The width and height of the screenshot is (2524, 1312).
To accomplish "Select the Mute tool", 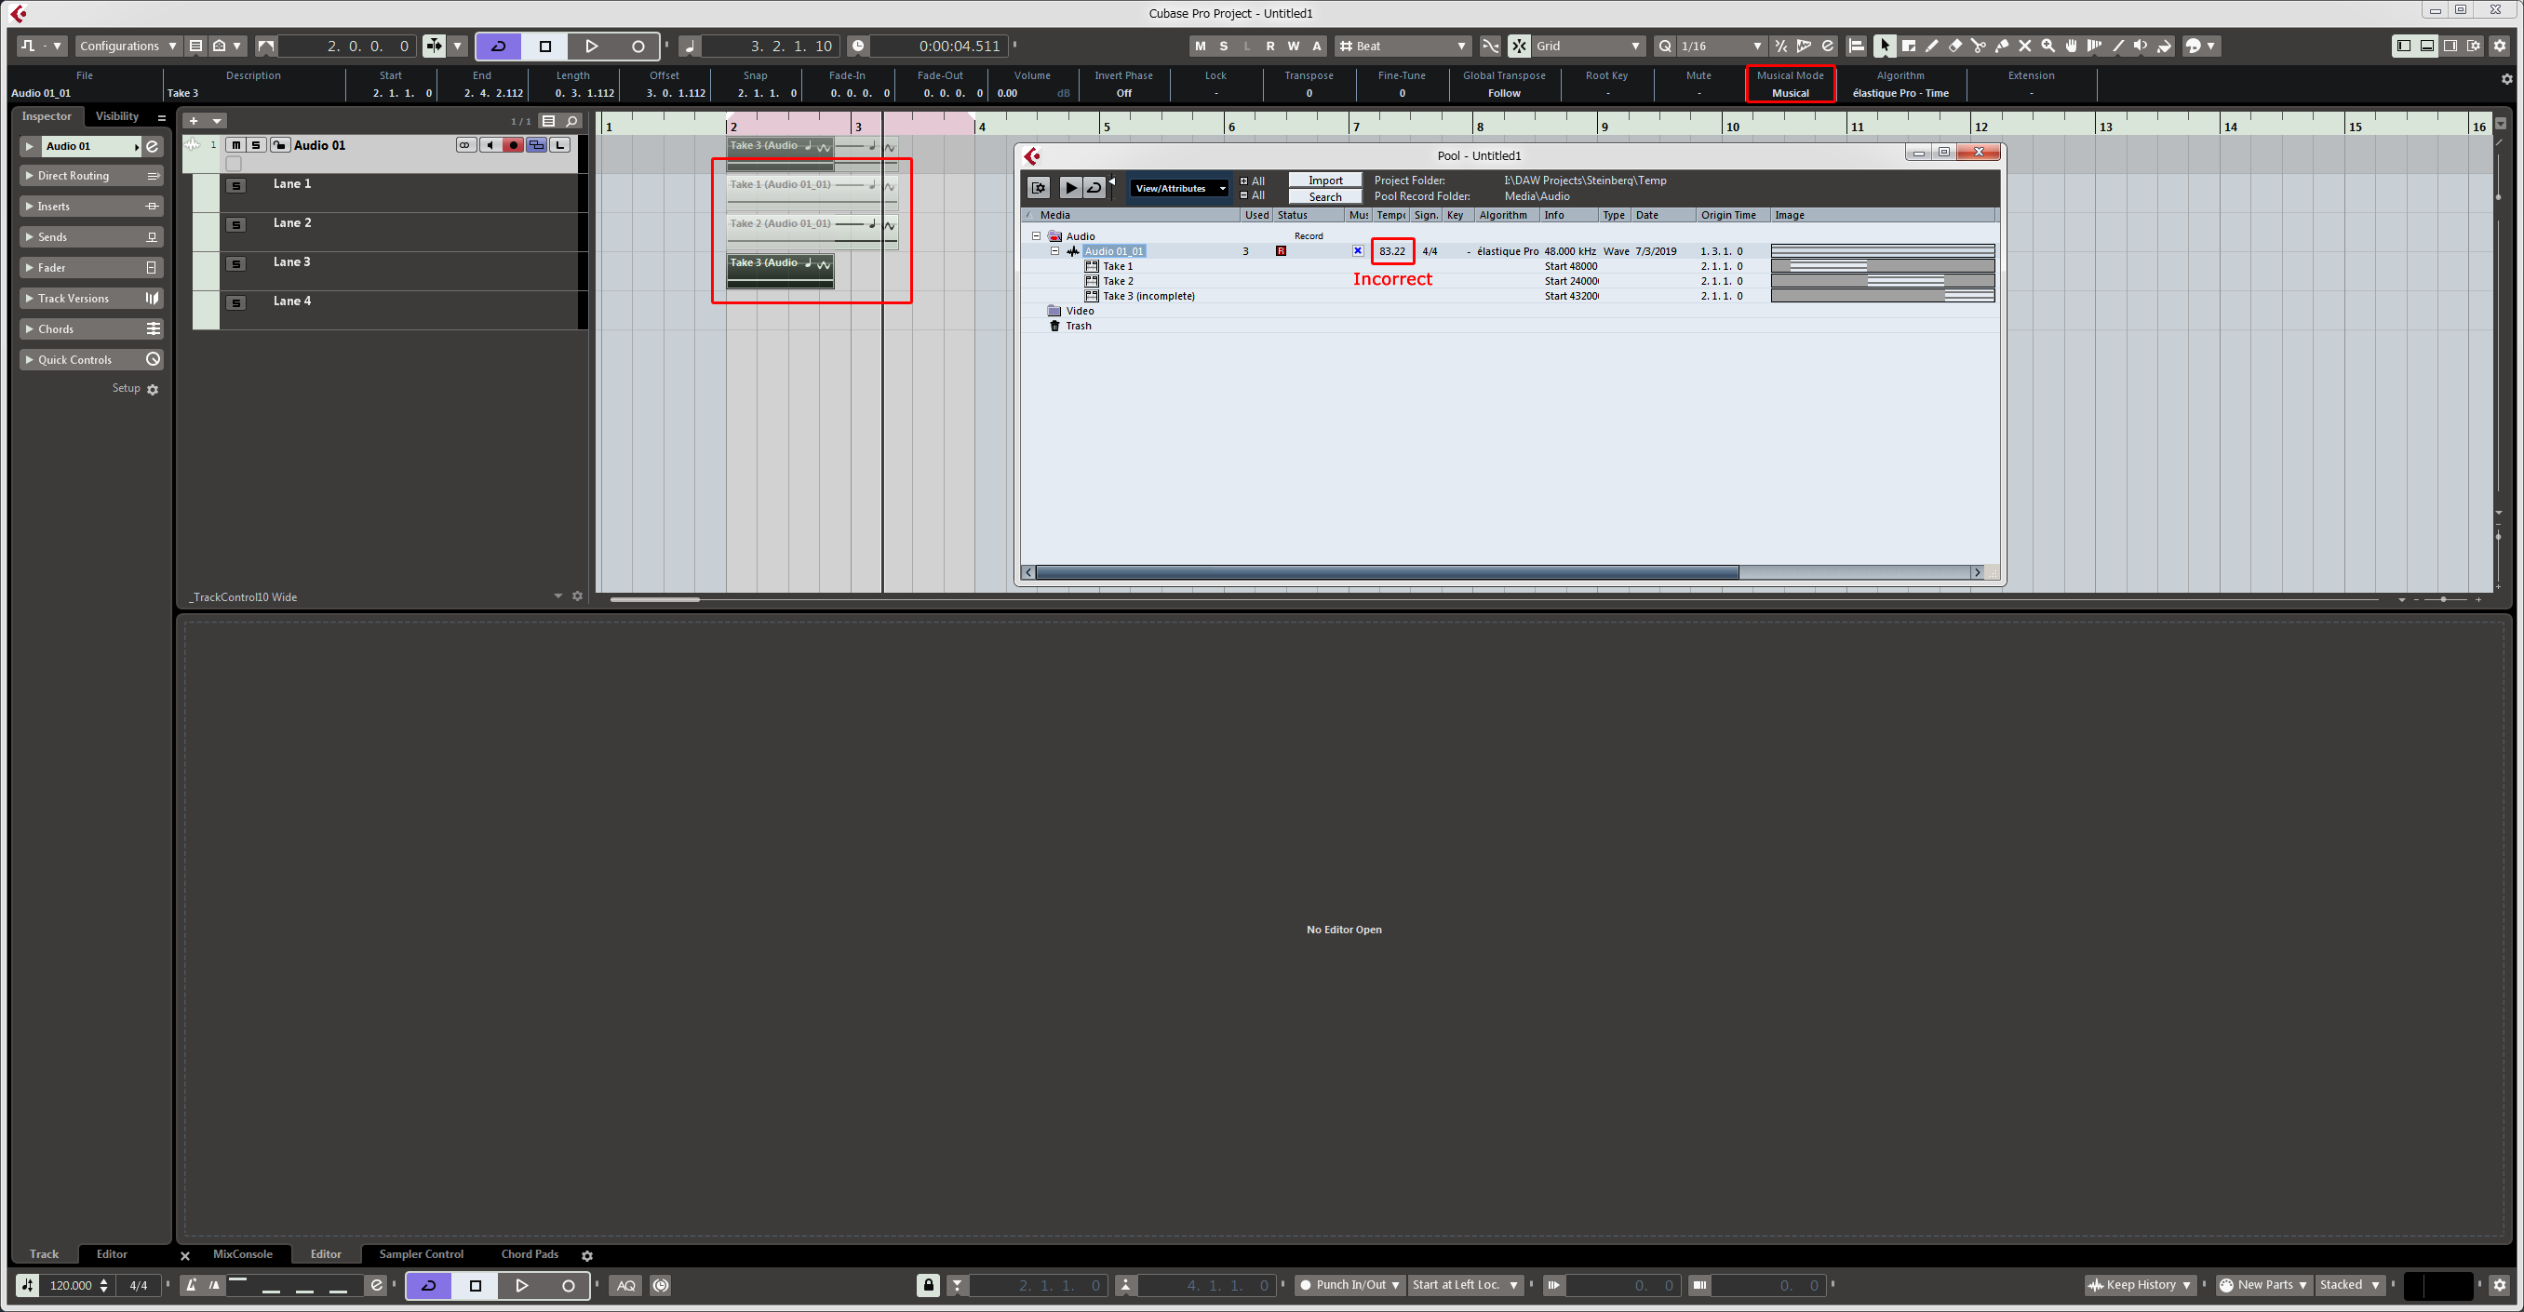I will 2025,46.
